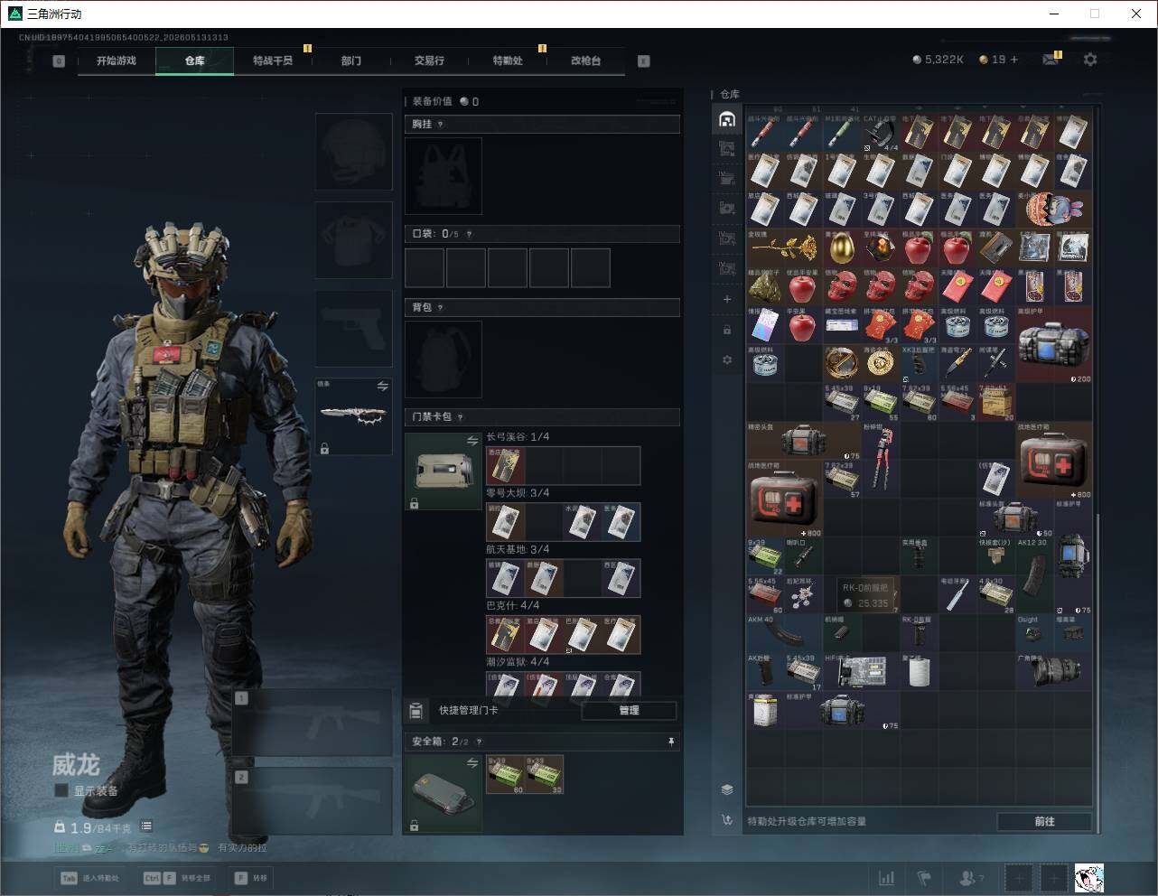Add a new warehouse extension with plus icon
Viewport: 1158px width, 896px height.
[x=727, y=299]
